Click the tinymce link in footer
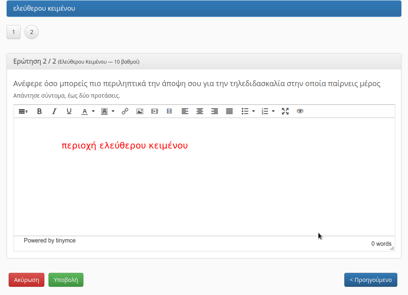This screenshot has width=408, height=295. (66, 240)
